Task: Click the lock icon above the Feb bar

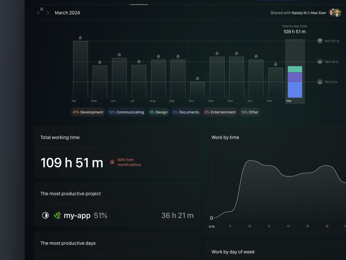Action: pos(276,64)
